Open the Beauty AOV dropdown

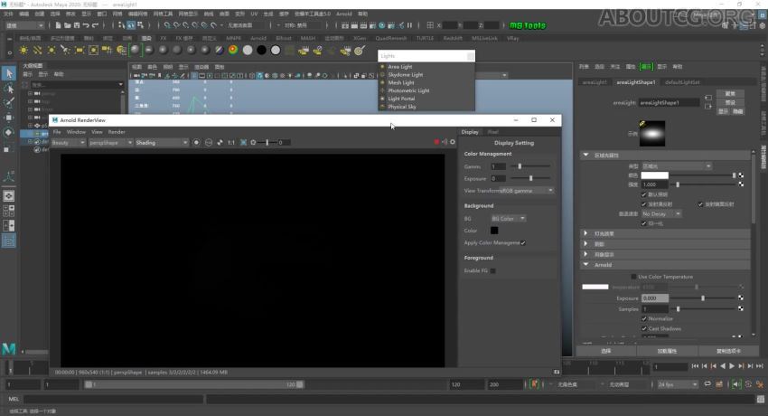(68, 143)
